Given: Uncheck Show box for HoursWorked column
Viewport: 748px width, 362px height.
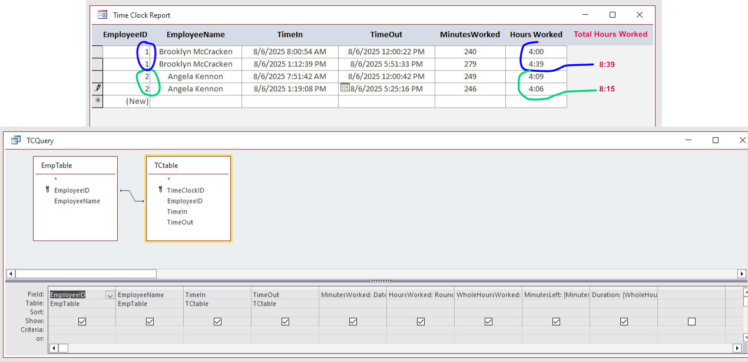Looking at the screenshot, I should tap(421, 321).
